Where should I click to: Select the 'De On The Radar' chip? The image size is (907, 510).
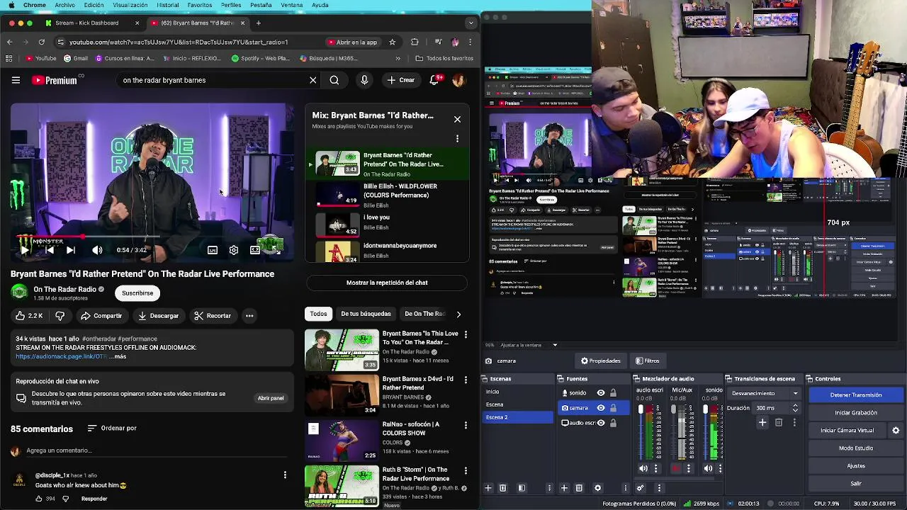point(424,314)
